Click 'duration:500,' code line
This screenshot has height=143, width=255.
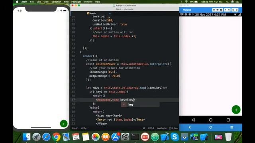103,20
